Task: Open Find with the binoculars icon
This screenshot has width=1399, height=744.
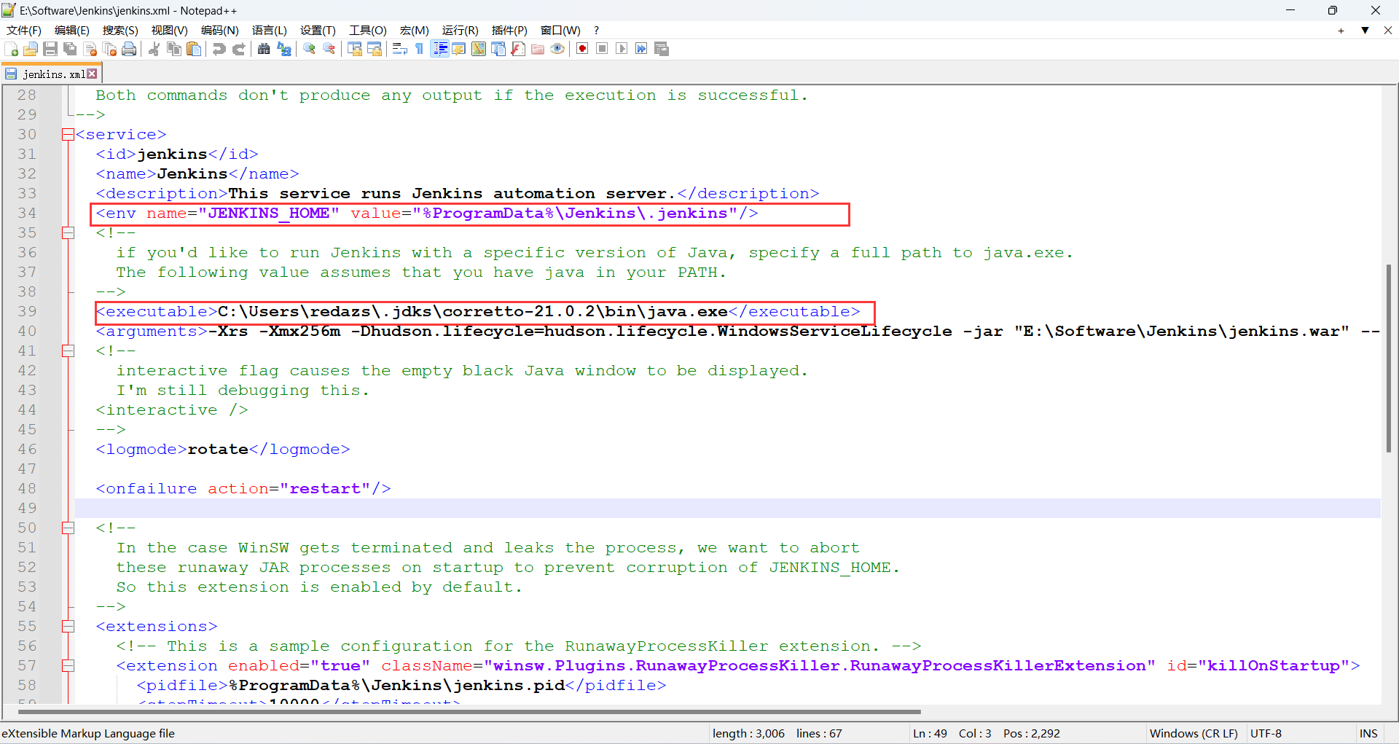Action: coord(264,49)
